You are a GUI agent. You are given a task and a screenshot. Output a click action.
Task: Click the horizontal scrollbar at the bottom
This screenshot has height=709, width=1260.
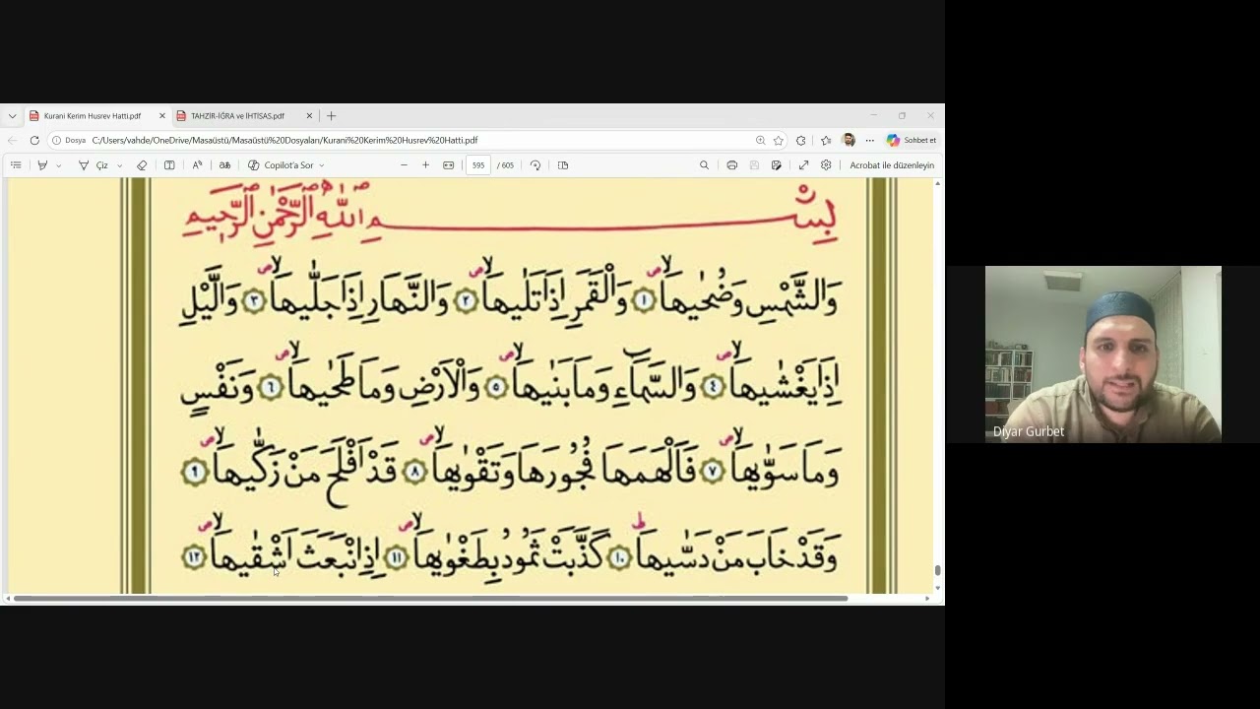[430, 598]
